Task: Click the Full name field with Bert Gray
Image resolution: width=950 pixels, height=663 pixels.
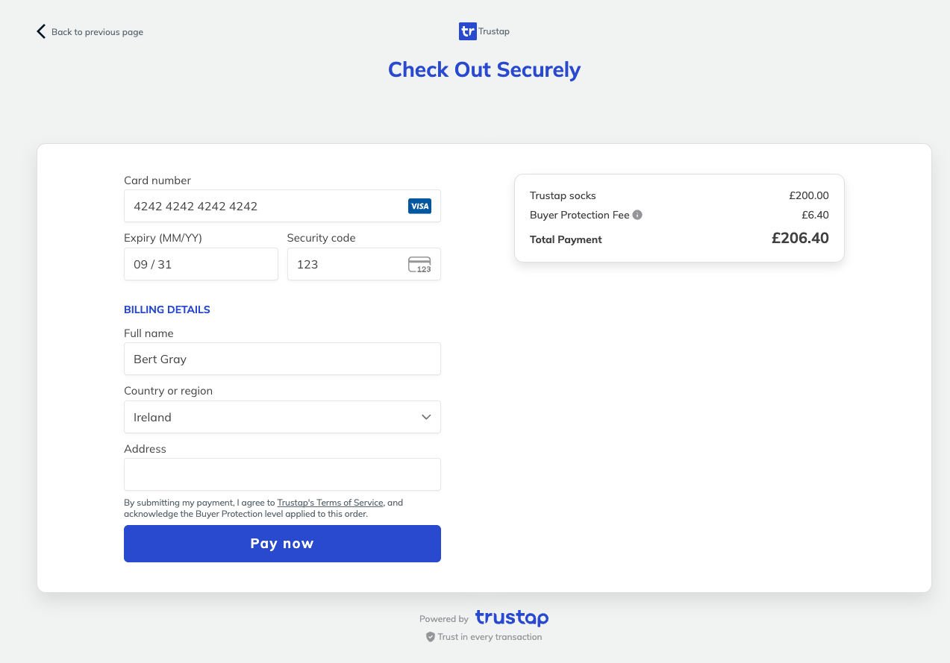Action: [282, 359]
